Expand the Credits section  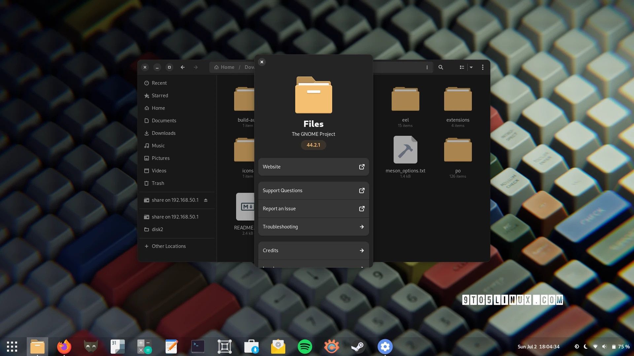[313, 251]
